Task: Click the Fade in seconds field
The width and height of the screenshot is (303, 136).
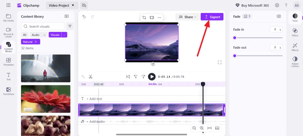Action: [276, 29]
